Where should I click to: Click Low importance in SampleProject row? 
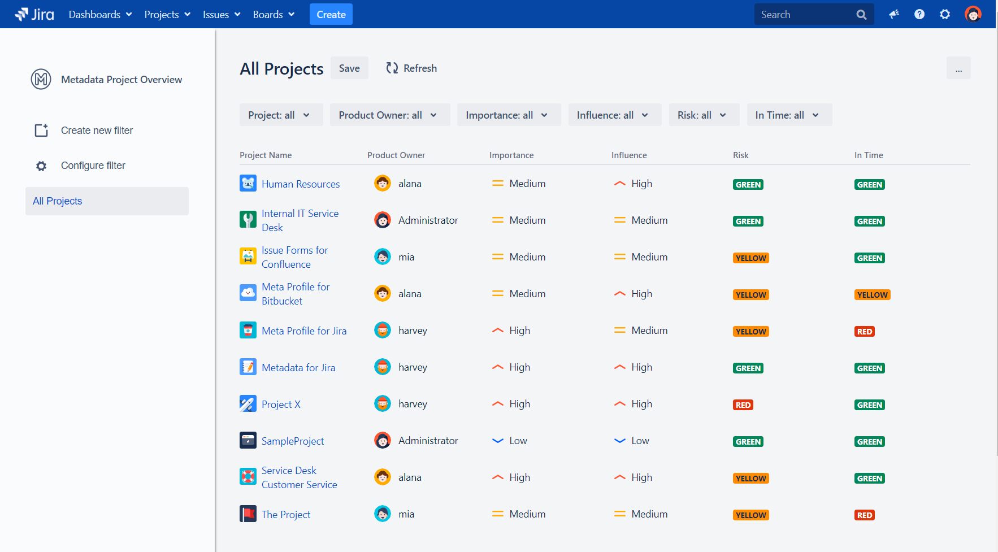click(x=509, y=441)
